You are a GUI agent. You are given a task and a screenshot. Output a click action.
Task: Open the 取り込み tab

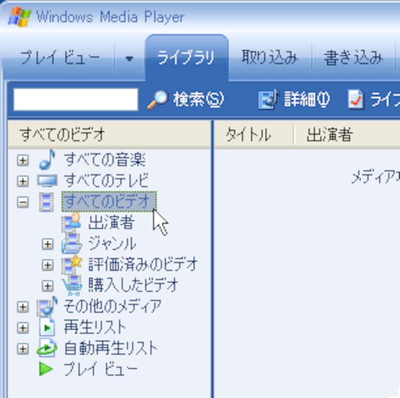click(270, 58)
